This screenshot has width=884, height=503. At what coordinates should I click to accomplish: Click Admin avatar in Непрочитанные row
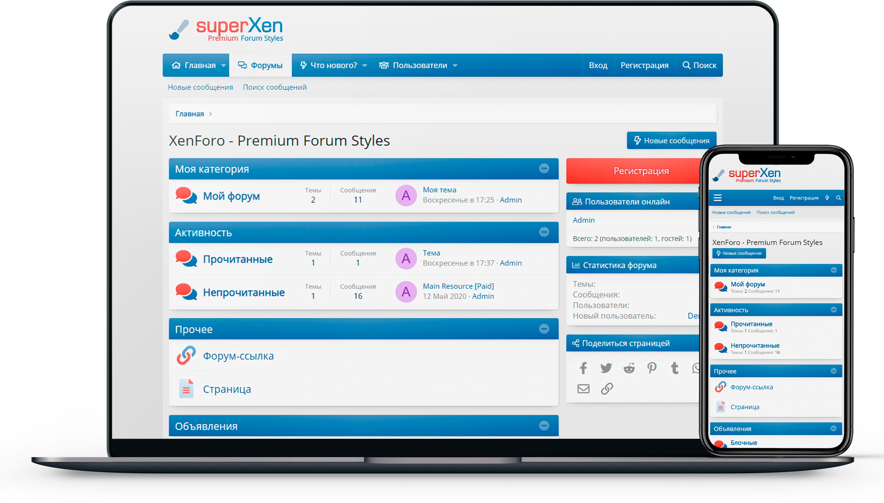click(406, 292)
